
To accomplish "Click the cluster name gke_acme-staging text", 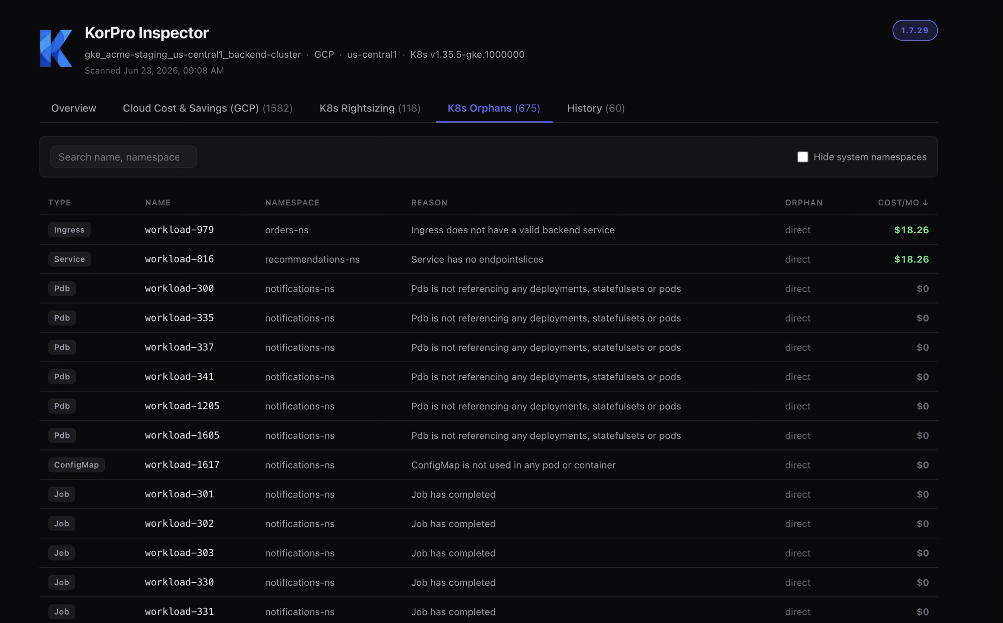I will pyautogui.click(x=193, y=54).
